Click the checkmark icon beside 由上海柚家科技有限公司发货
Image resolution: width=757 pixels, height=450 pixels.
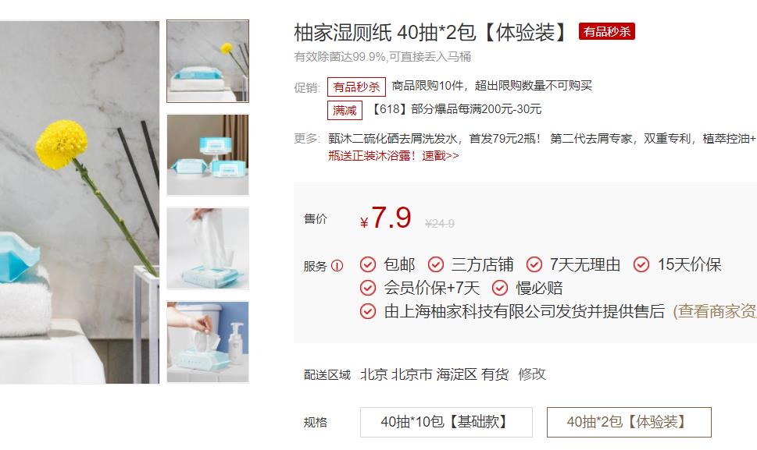(x=368, y=311)
